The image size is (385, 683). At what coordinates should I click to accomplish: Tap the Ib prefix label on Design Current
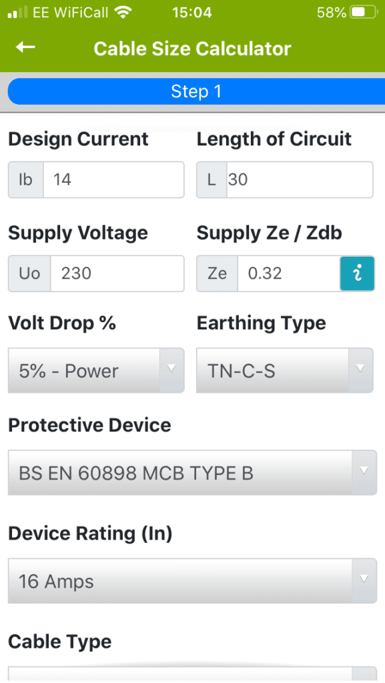[x=25, y=179]
